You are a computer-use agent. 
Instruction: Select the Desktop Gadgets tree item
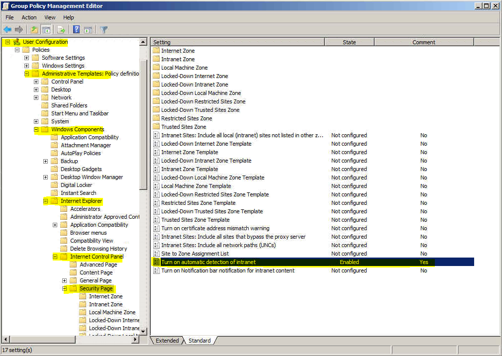(x=81, y=169)
